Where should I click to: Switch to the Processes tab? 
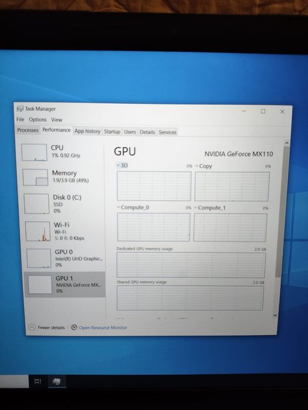(x=28, y=130)
